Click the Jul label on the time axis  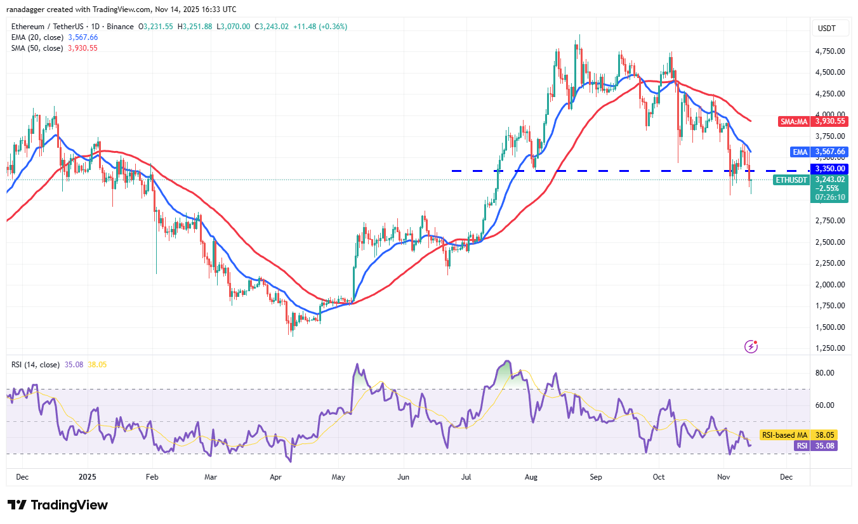[466, 476]
